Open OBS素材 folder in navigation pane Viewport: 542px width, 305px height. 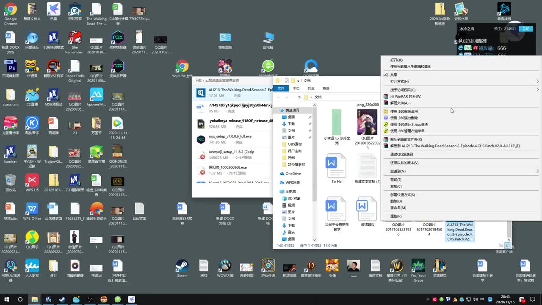tap(295, 144)
